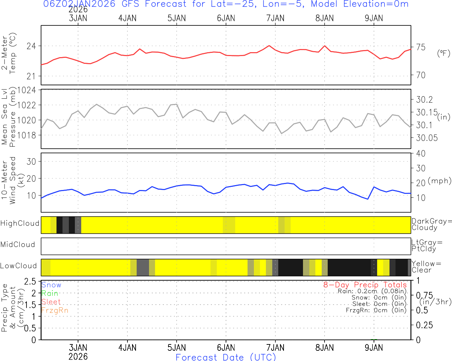Click the 8-Day Precip Totals heading
Image resolution: width=452 pixels, height=361 pixels.
pos(365,285)
